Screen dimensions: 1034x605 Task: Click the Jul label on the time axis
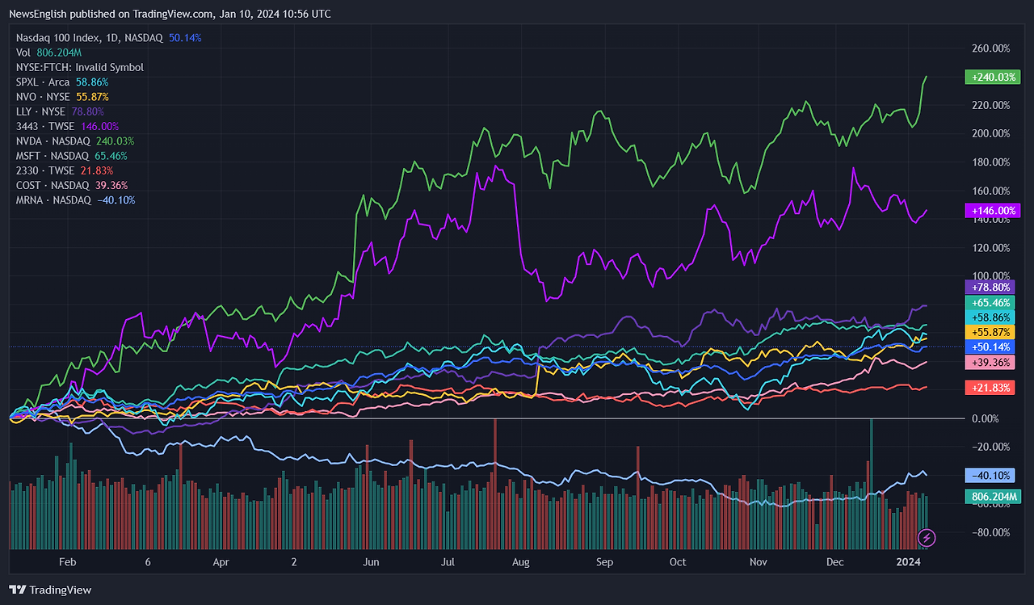pyautogui.click(x=448, y=561)
